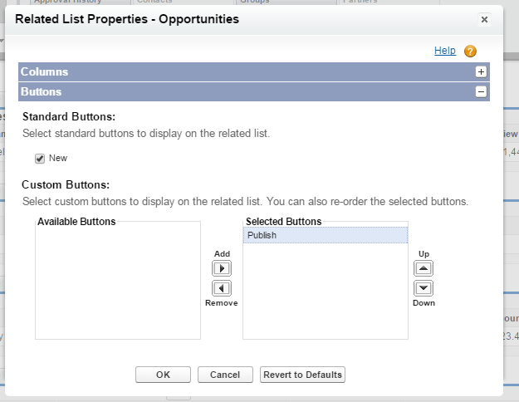519x402 pixels.
Task: Click the Buttons section header title
Action: click(42, 92)
